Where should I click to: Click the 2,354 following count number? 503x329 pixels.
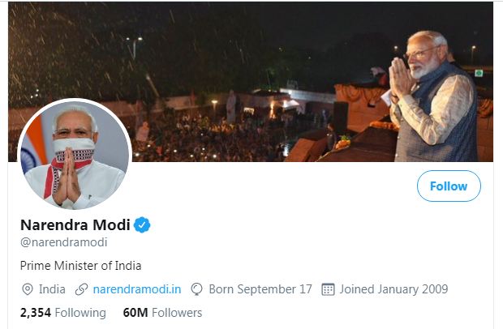(x=36, y=313)
